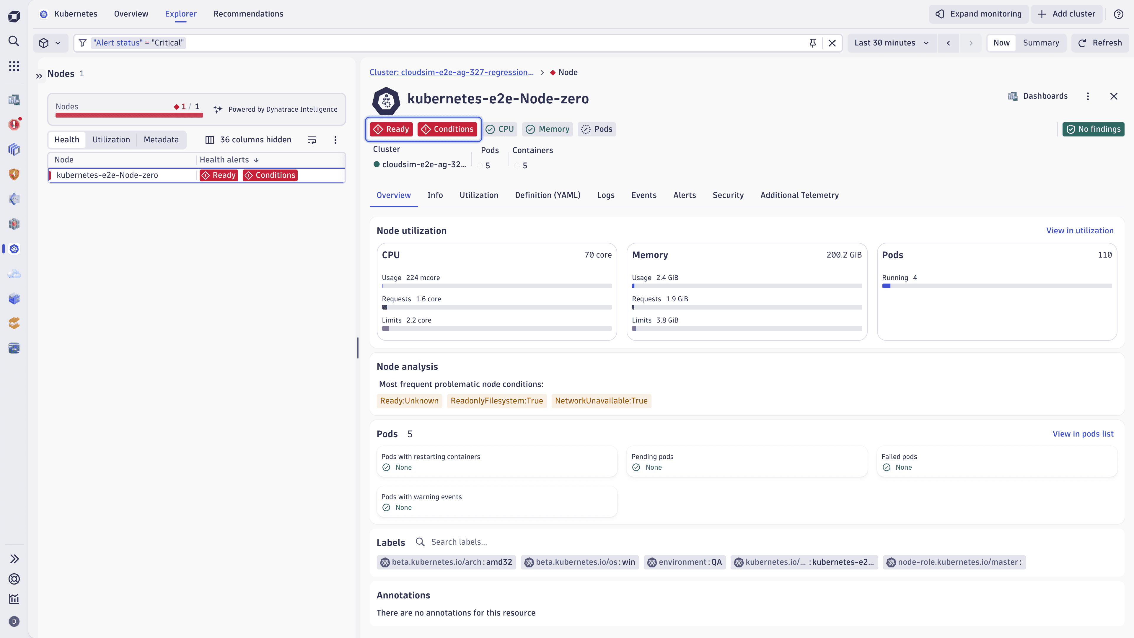Click the environment:QA label chip
1134x638 pixels.
(x=685, y=562)
